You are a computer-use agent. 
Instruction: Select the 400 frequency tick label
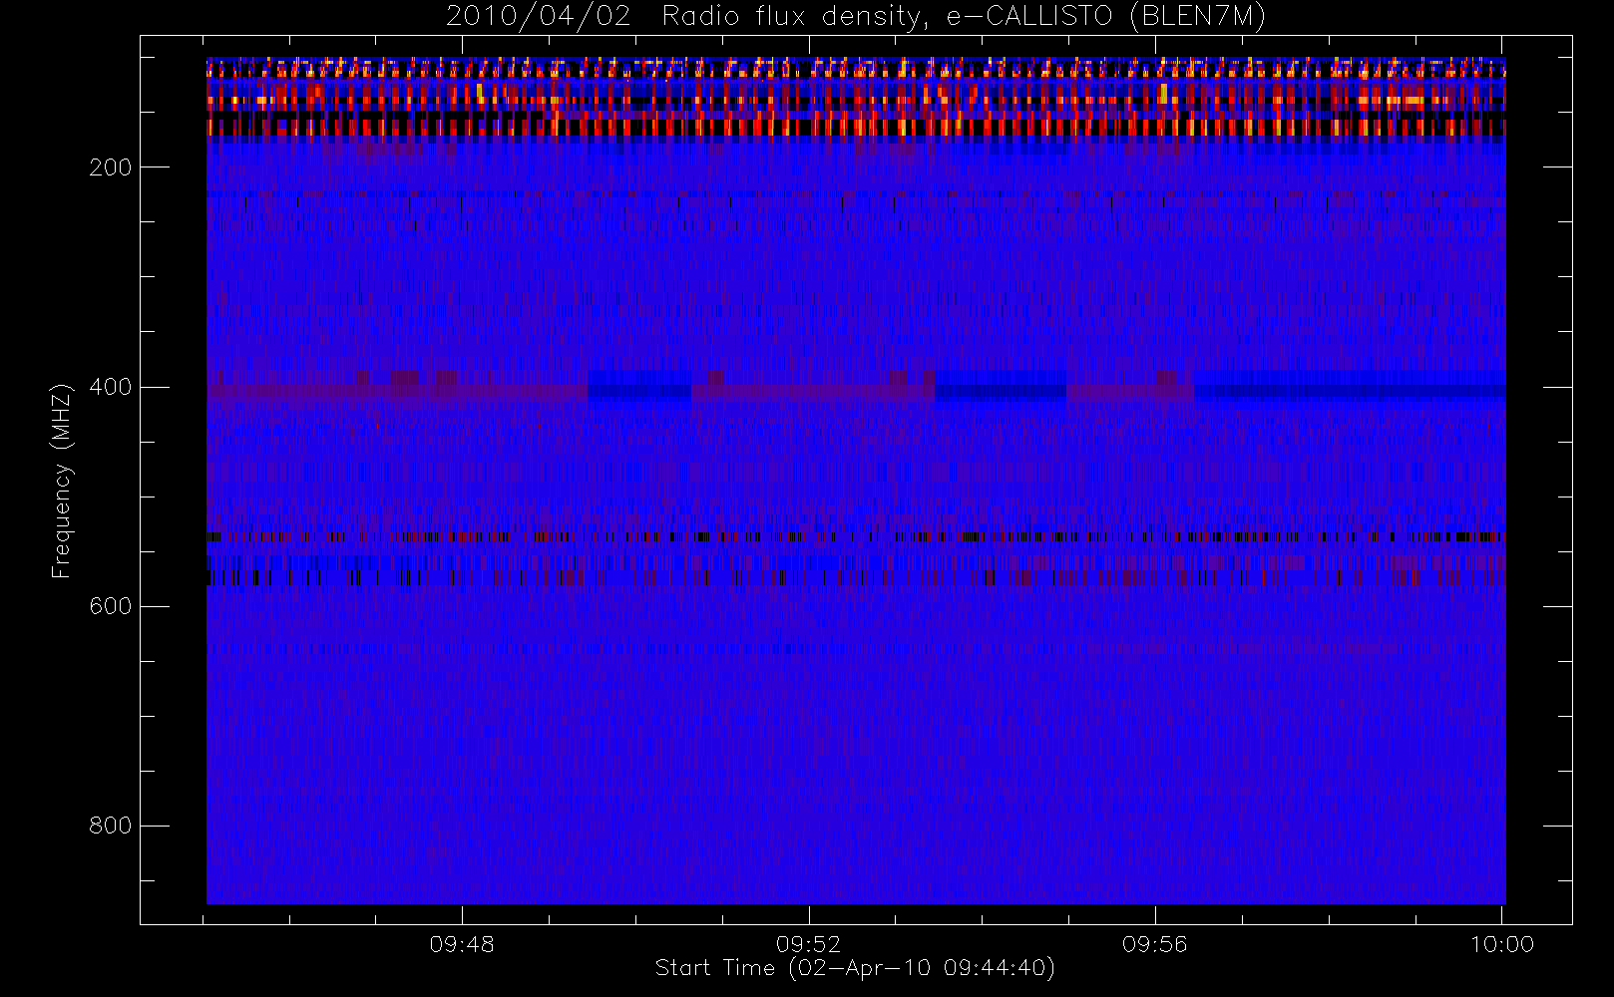tap(111, 387)
